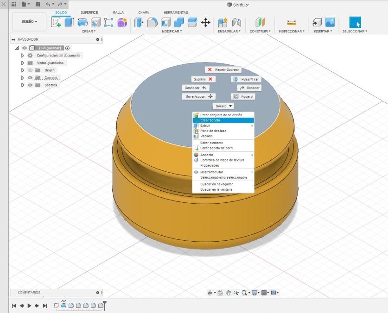
Task: Select the Create Sketch toolbar icon
Action: pyautogui.click(x=56, y=22)
